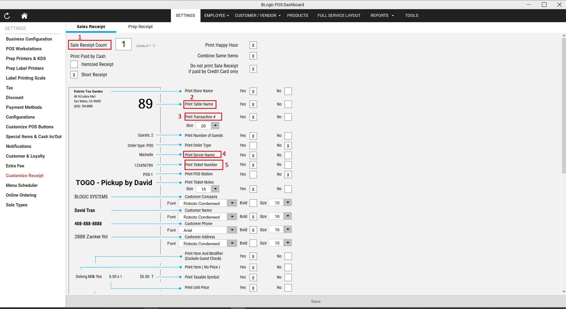Click the Save button

(316, 301)
